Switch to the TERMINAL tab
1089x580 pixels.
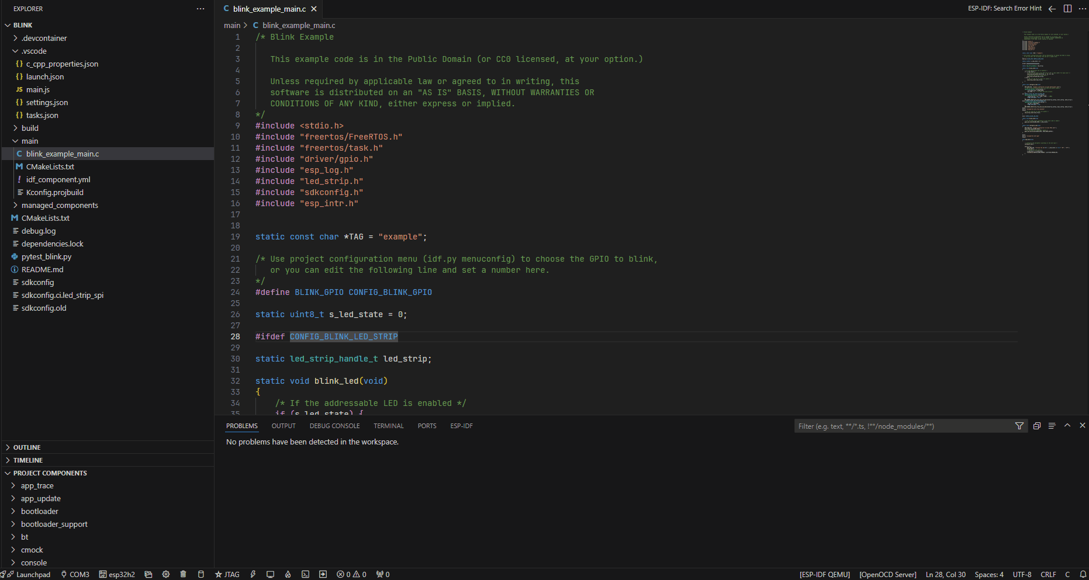click(388, 426)
